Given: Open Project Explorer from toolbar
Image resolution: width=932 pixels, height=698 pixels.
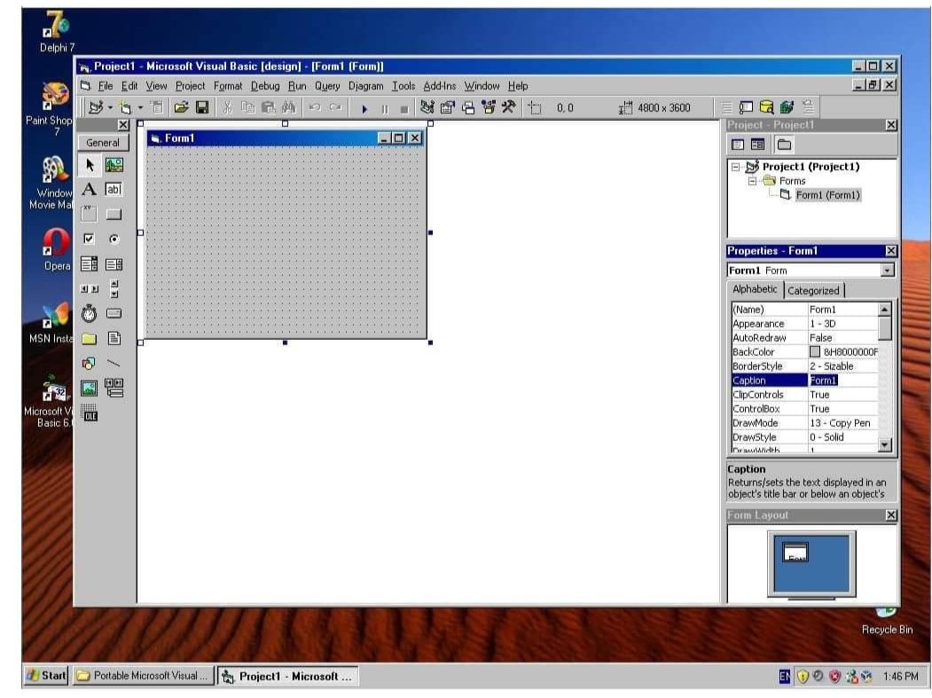Looking at the screenshot, I should click(x=427, y=107).
